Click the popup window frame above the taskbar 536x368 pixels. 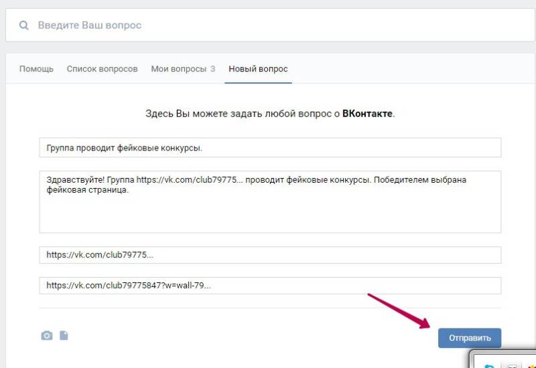503,352
